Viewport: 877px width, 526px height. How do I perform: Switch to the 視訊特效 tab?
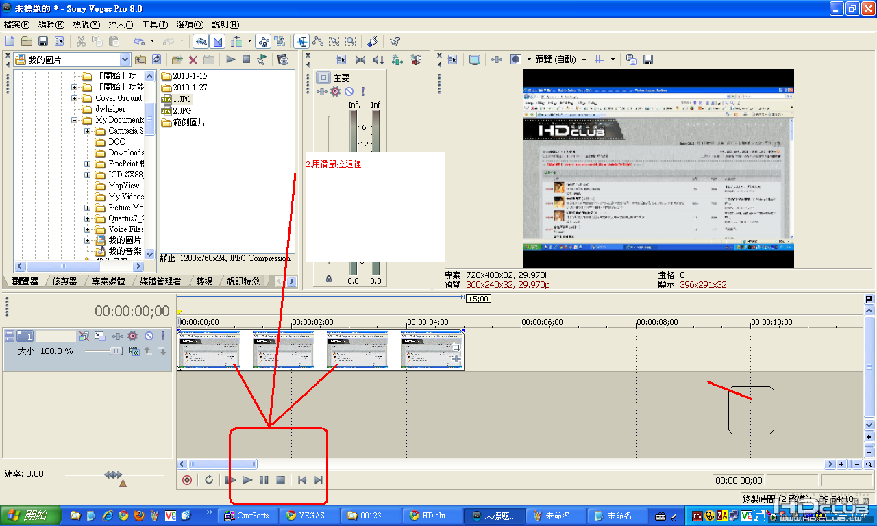[244, 281]
